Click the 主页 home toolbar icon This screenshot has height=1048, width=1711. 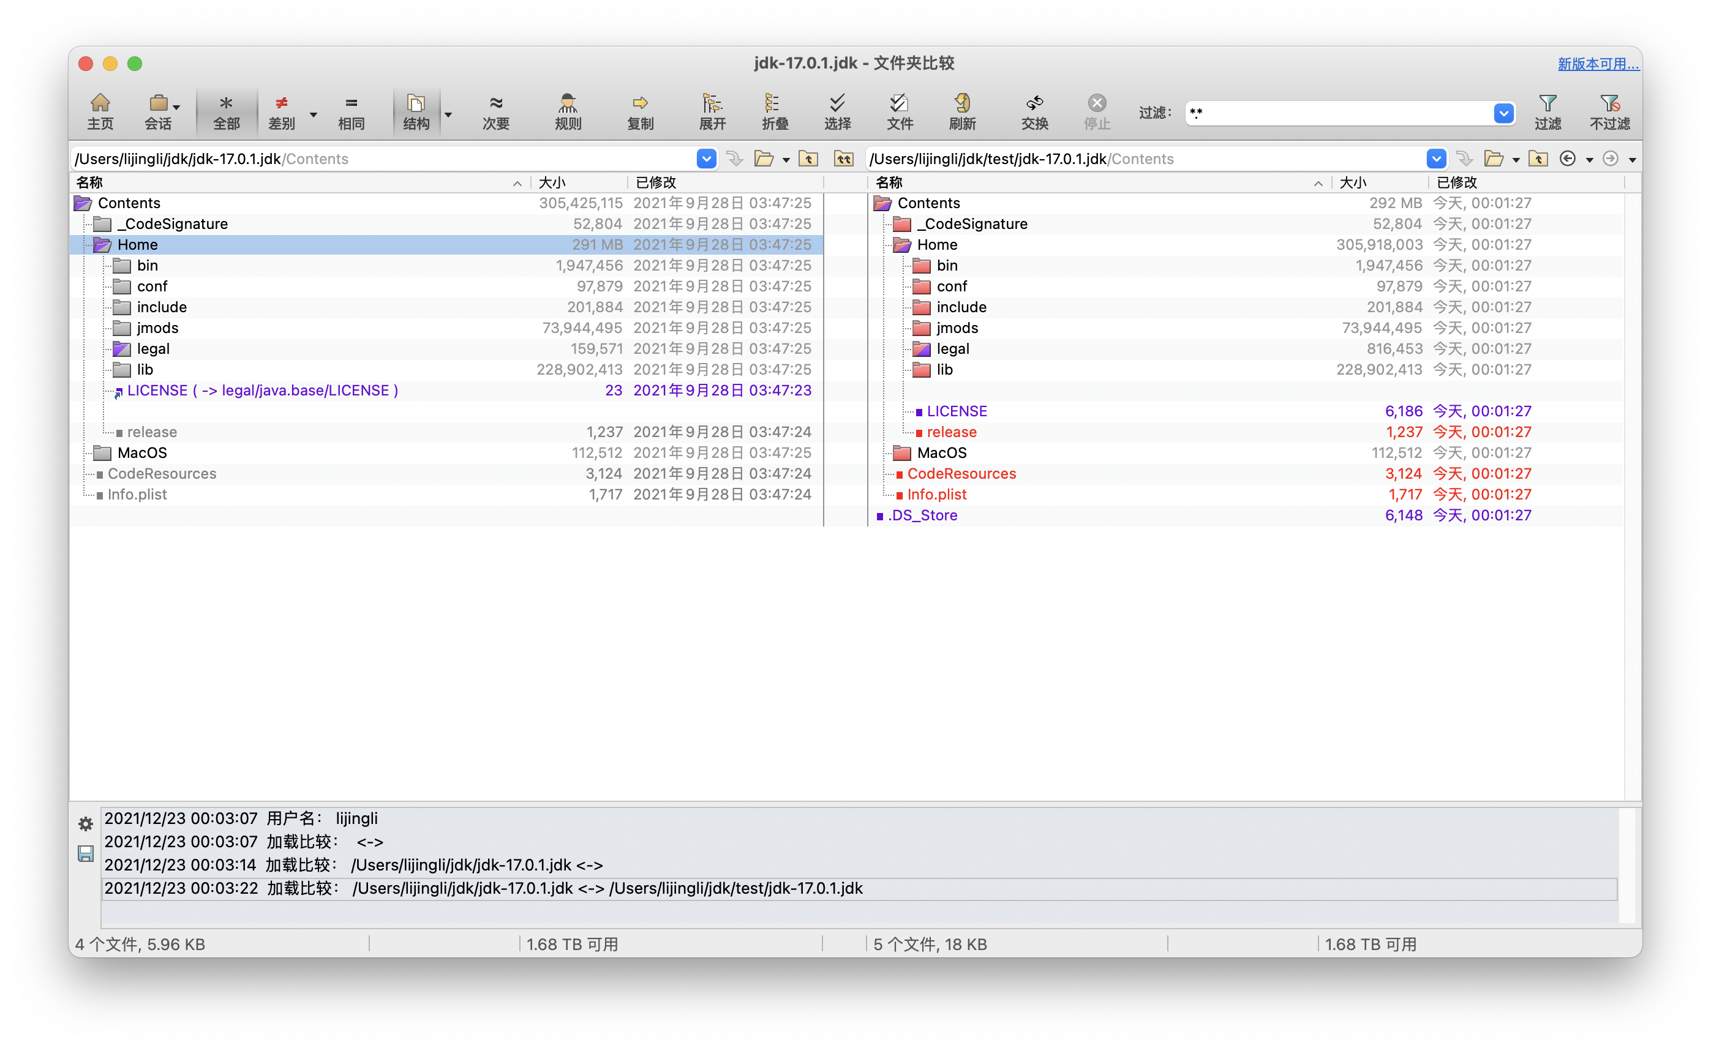100,111
